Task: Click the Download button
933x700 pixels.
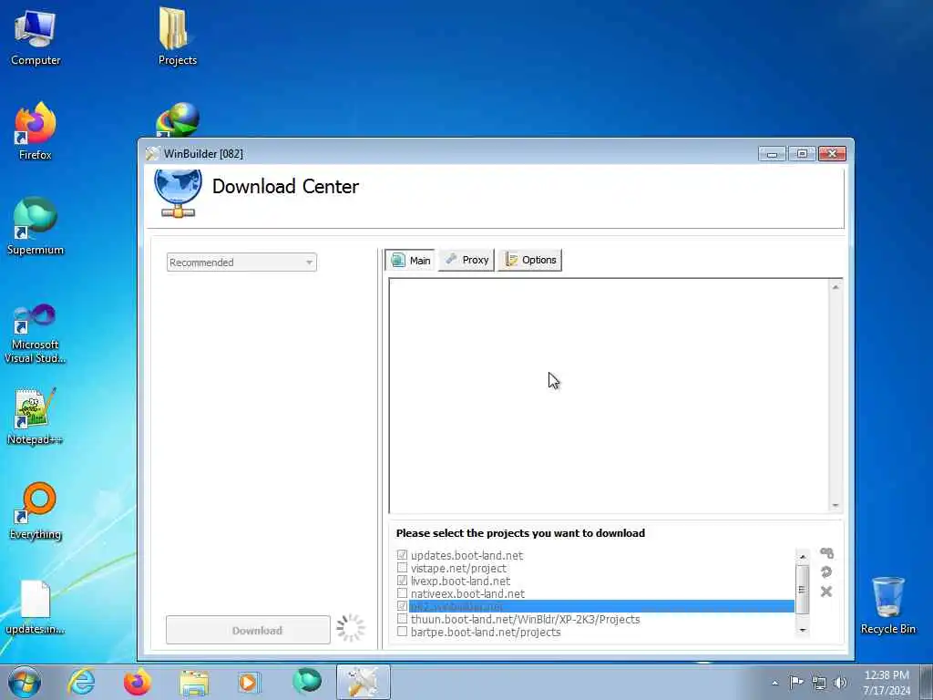Action: click(x=248, y=631)
